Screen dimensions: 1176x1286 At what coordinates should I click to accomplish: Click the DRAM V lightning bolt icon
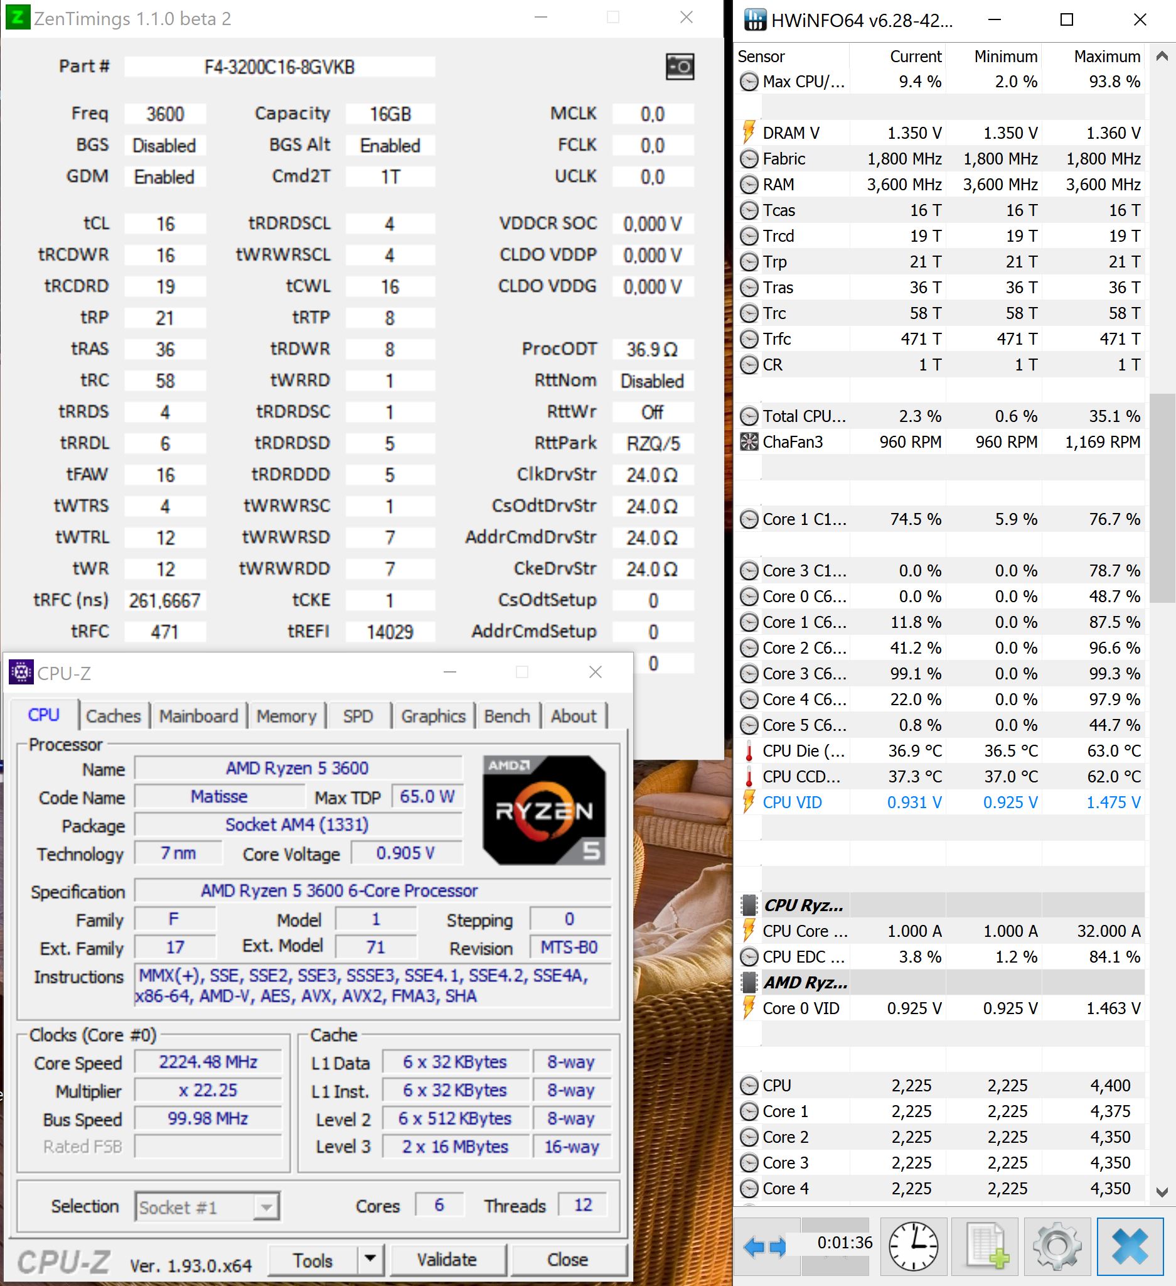[x=749, y=132]
